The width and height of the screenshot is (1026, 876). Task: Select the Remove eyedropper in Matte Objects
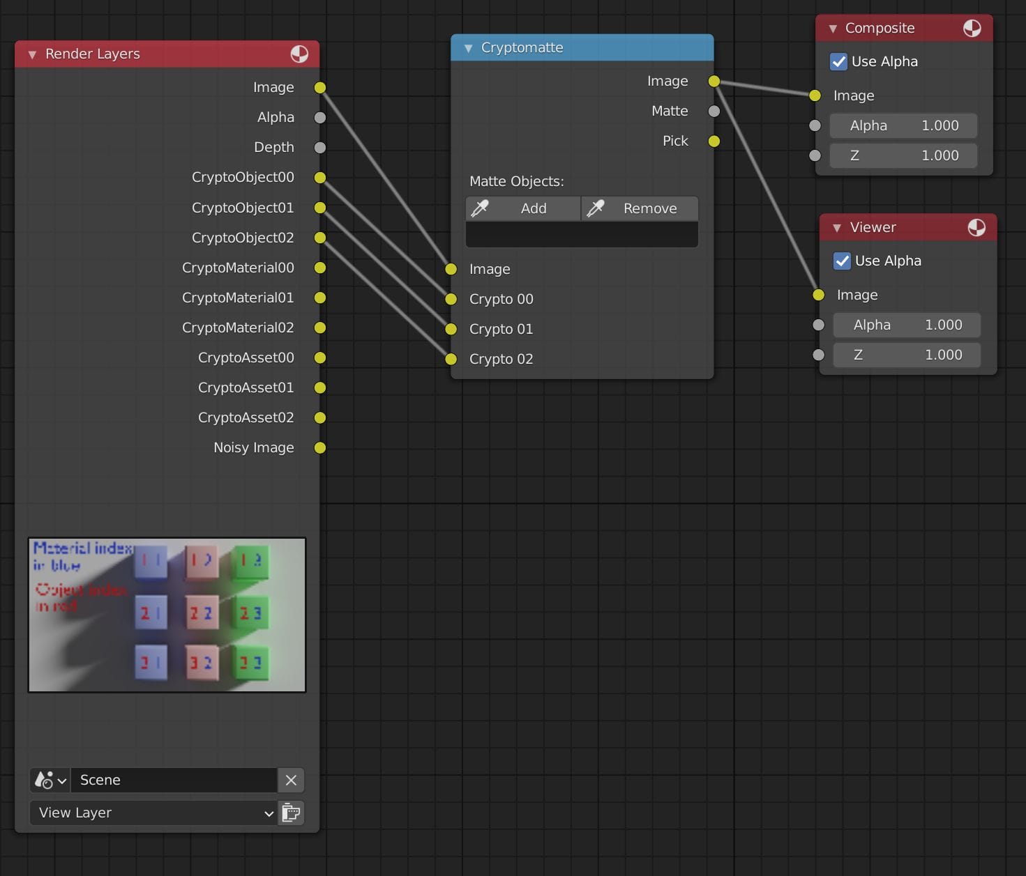point(597,208)
